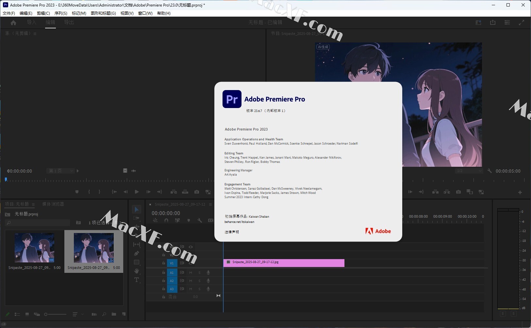Toggle sync lock for A1 track

(182, 272)
